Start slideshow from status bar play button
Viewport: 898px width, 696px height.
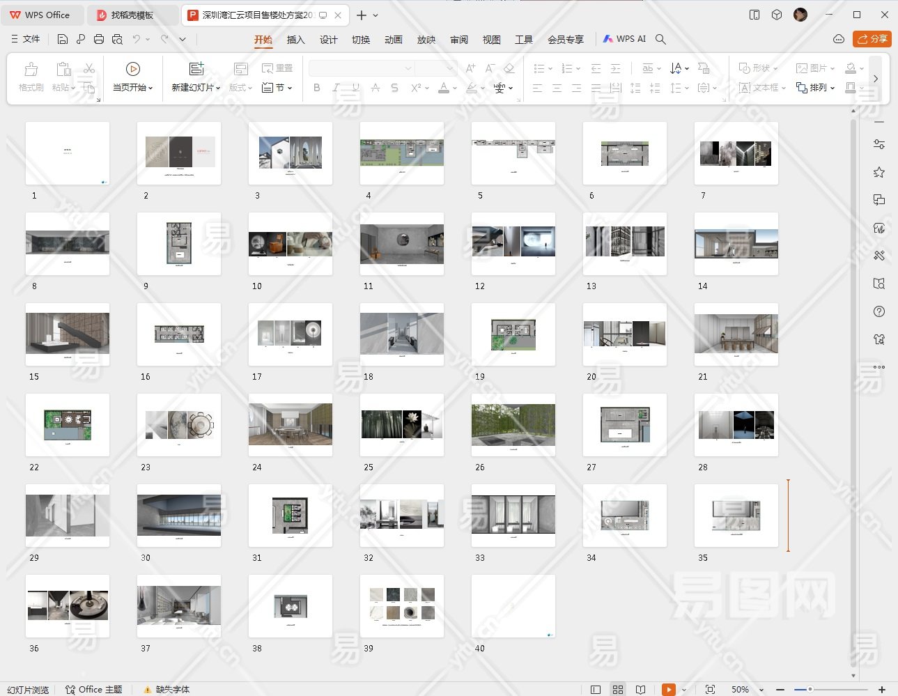coord(668,689)
